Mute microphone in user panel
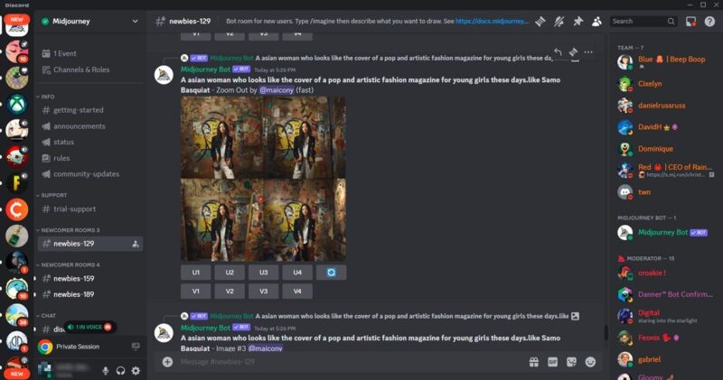The height and width of the screenshot is (380, 723). pos(105,370)
